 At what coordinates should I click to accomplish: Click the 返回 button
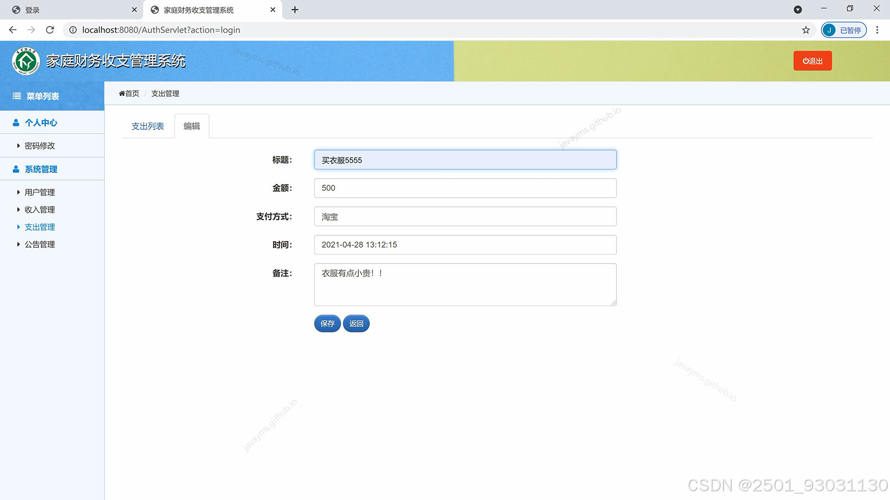pos(356,324)
